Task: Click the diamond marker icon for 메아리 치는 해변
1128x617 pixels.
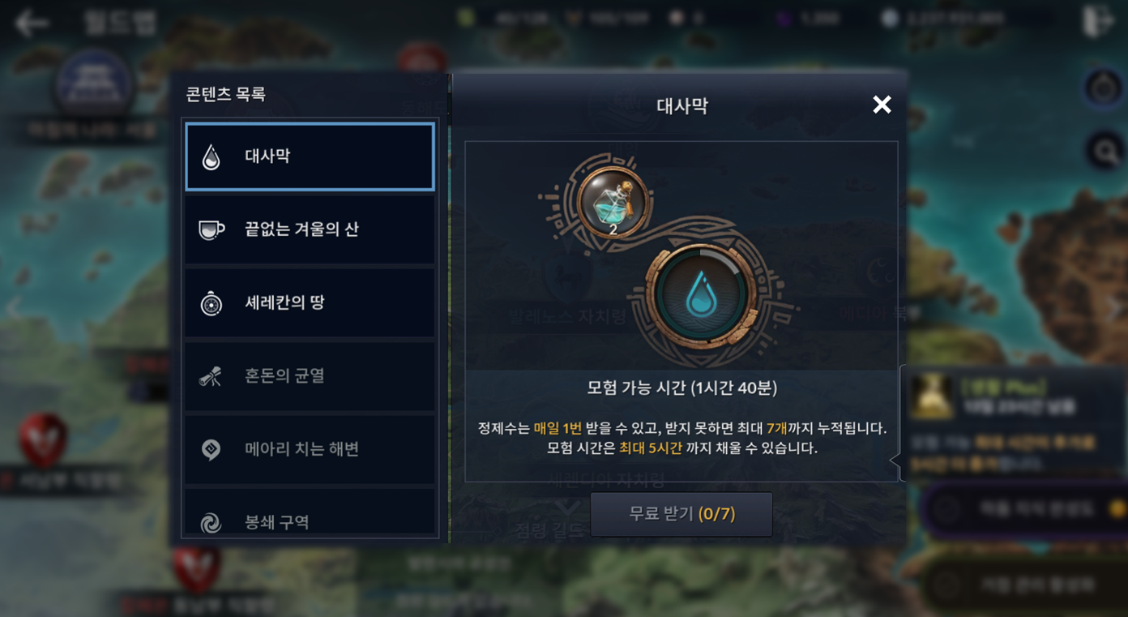Action: click(211, 449)
